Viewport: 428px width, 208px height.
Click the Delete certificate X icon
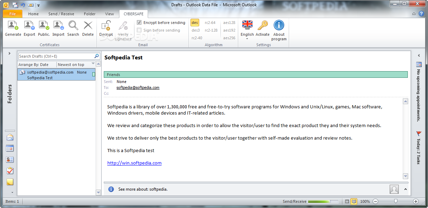point(88,26)
